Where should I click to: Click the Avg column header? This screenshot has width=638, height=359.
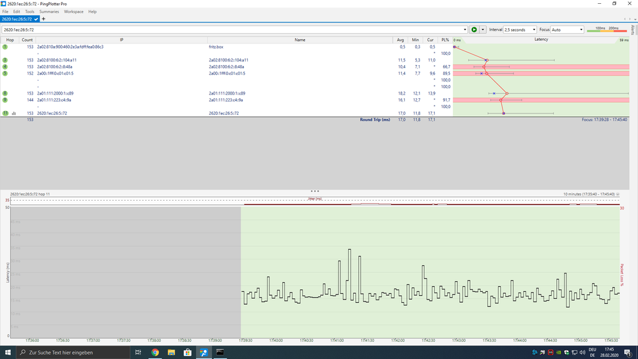(x=400, y=40)
